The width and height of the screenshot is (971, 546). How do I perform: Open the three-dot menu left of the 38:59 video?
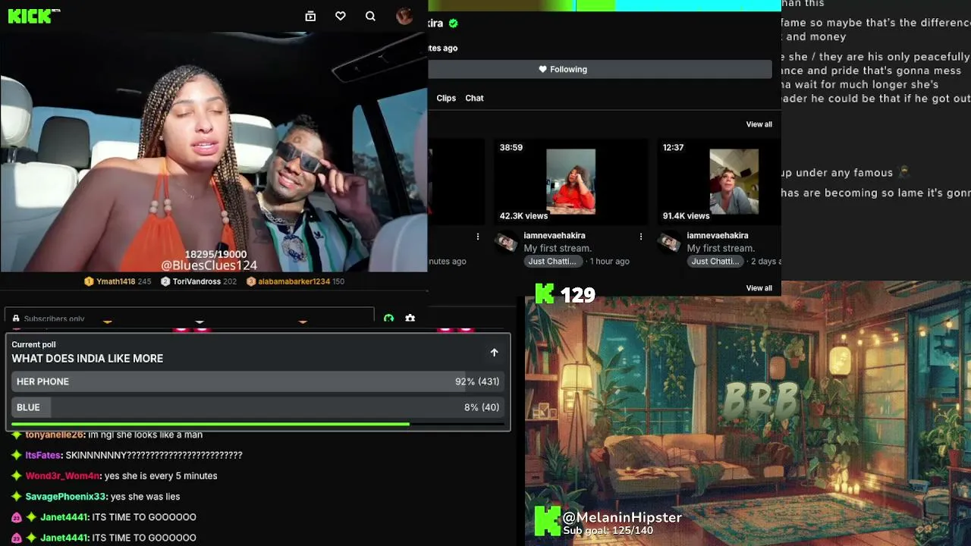478,237
